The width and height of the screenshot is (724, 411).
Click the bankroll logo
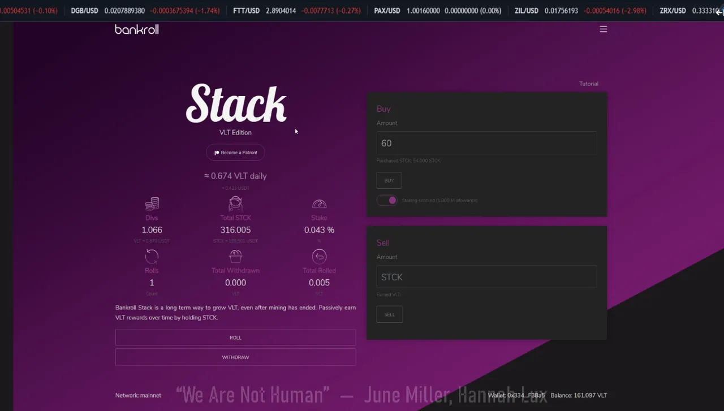(137, 29)
